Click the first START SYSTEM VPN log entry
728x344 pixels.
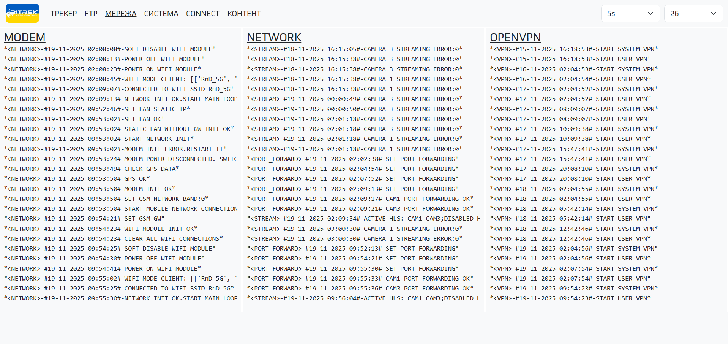click(x=574, y=49)
